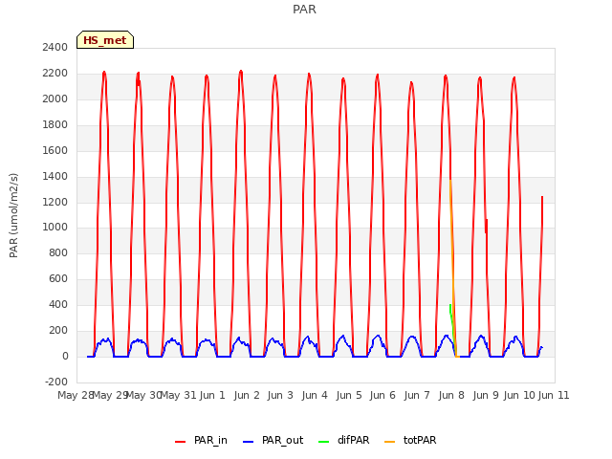Click the Jun 3 x-axis label
Image resolution: width=612 pixels, height=459 pixels.
[280, 396]
